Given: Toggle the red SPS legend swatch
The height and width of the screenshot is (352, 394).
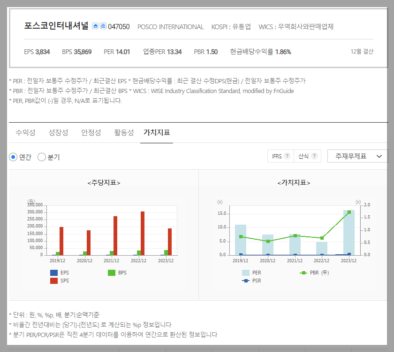Looking at the screenshot, I should click(x=54, y=281).
